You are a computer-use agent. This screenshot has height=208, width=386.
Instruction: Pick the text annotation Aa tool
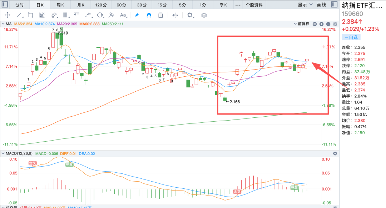(x=123, y=15)
